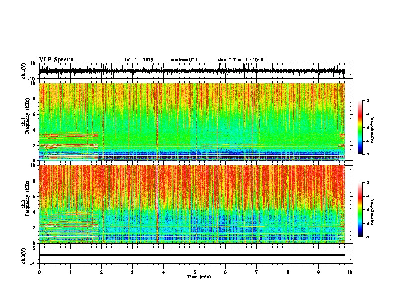This screenshot has height=305, width=394.
Task: Click the ch.1 waveform trace panel
Action: tap(195, 71)
